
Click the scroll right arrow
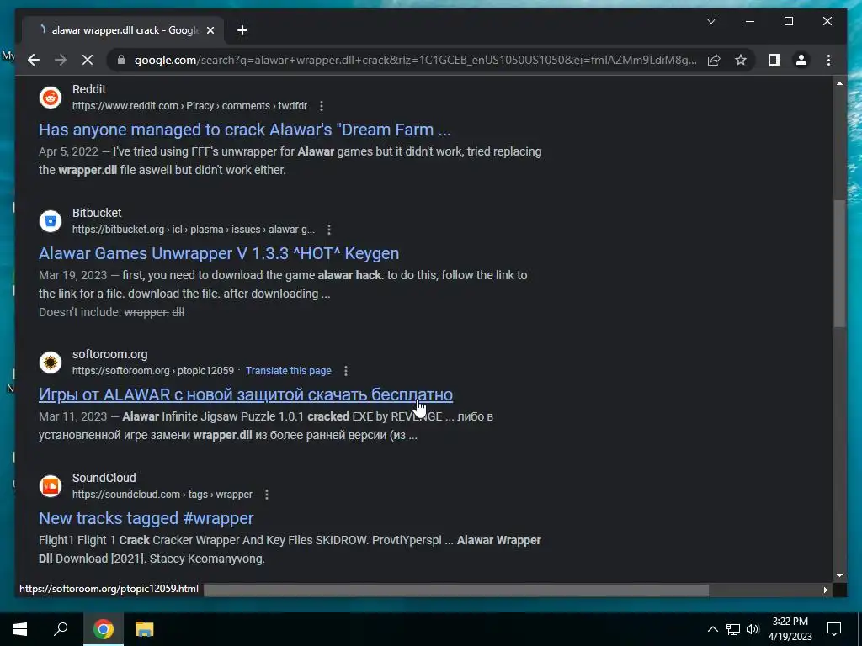click(826, 590)
